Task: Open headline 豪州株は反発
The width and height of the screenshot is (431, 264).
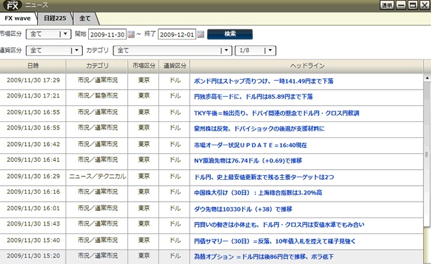Action: click(259, 129)
